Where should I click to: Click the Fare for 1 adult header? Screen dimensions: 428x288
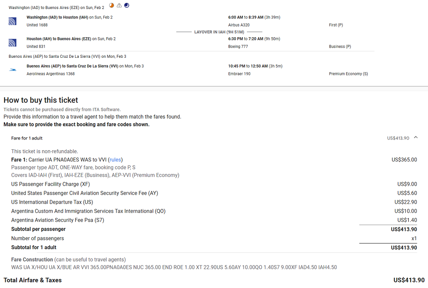[x=27, y=138]
